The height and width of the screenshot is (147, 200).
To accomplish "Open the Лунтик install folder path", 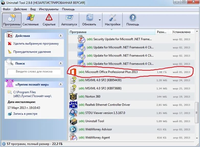I will point(32,94).
